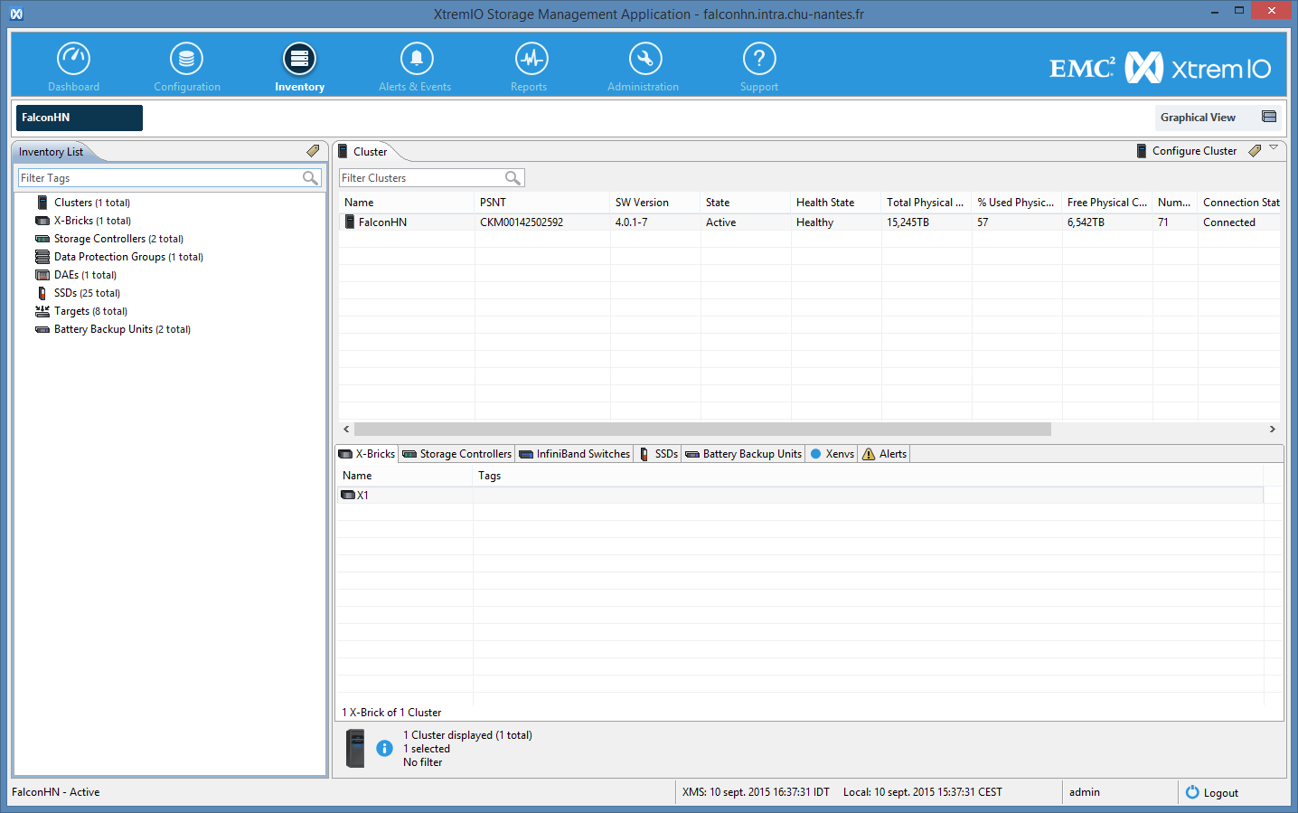The height and width of the screenshot is (813, 1298).
Task: Click the tag icon in Inventory List header
Action: 313,151
